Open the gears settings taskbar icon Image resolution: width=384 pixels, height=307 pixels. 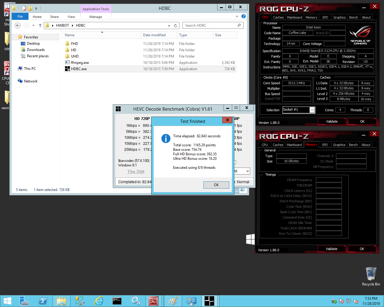pos(136,301)
